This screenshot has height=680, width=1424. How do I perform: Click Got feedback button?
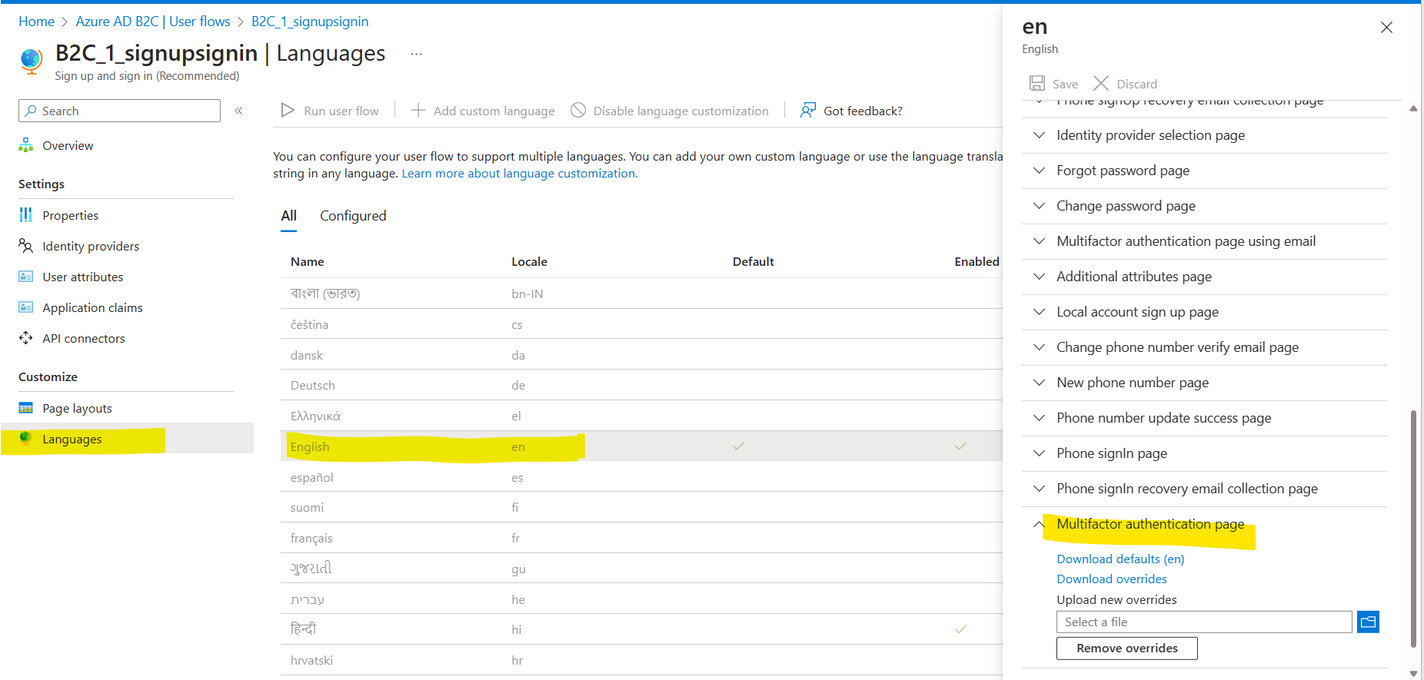[x=851, y=111]
